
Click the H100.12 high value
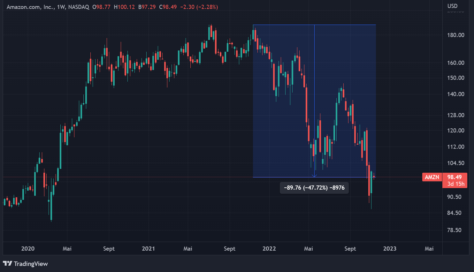coord(124,7)
